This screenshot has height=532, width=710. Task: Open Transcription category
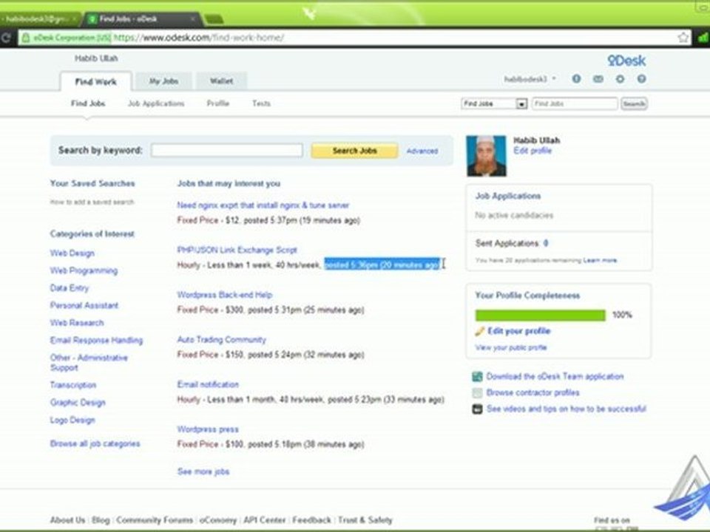(73, 385)
